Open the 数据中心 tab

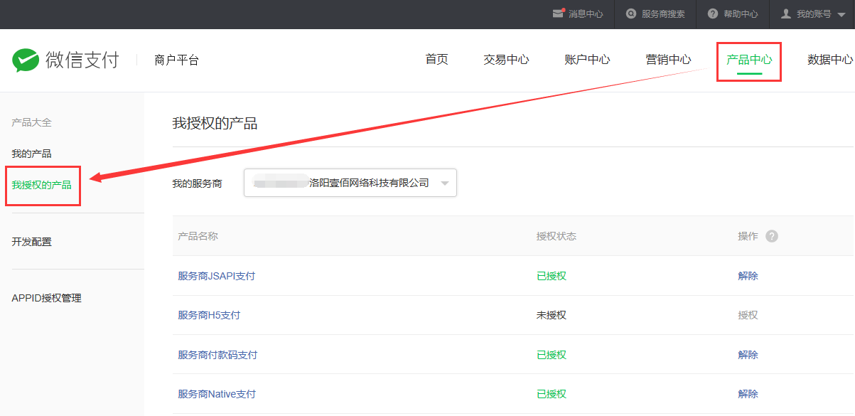click(x=829, y=60)
